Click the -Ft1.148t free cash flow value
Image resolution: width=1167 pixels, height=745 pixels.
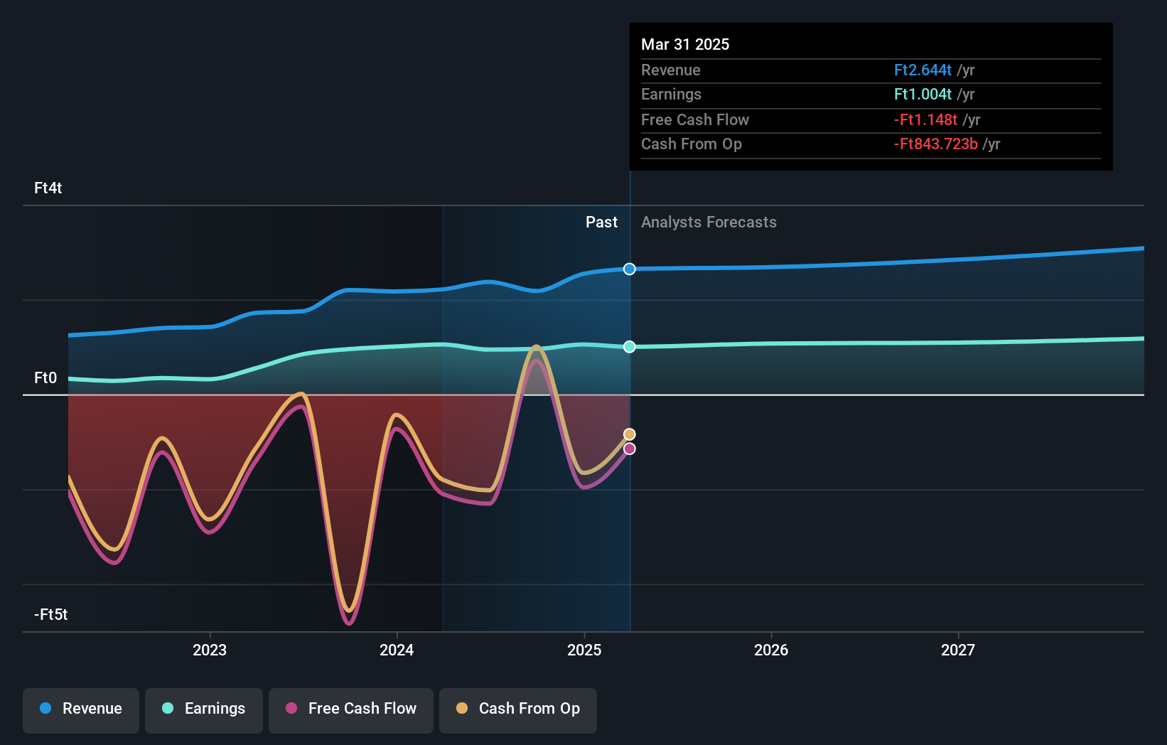[x=925, y=119]
